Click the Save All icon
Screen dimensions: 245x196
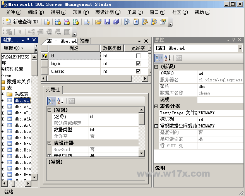(x=116, y=22)
